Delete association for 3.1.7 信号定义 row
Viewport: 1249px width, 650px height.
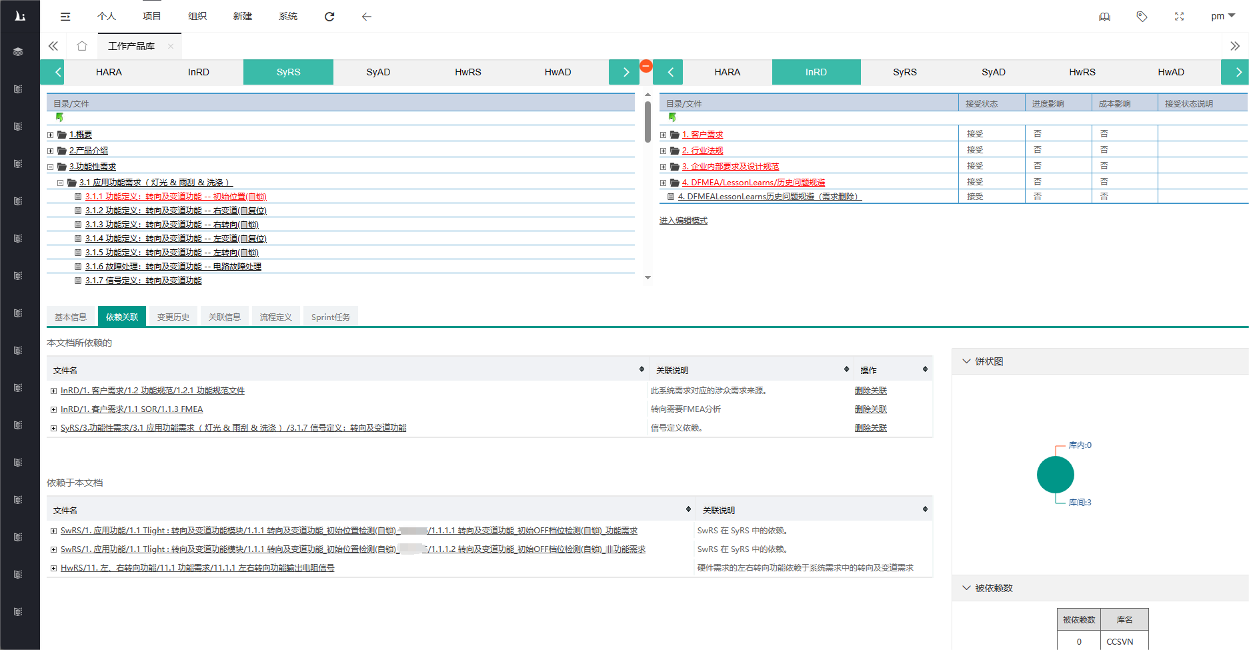pos(871,428)
